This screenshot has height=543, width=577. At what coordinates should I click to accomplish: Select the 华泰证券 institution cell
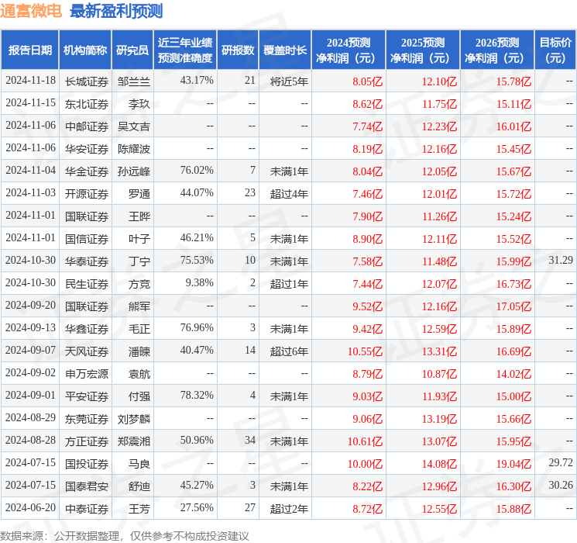tap(87, 261)
